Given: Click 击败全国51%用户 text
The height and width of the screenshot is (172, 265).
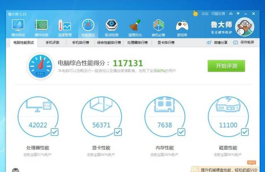Looking at the screenshot, I should coord(37,155).
